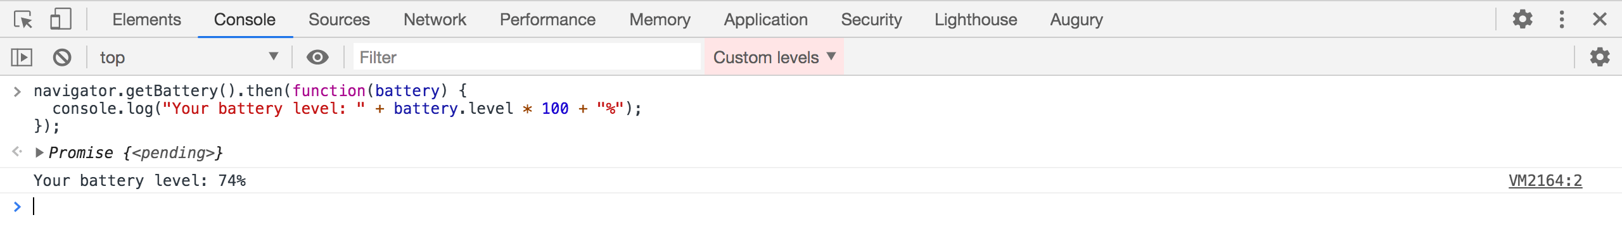
Task: Create a live expression with the eye icon
Action: point(317,58)
